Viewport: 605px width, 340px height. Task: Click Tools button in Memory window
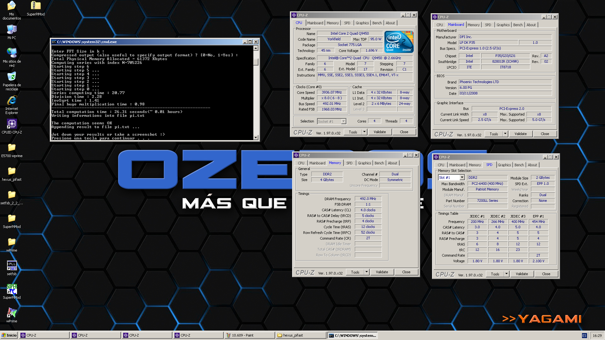click(355, 272)
